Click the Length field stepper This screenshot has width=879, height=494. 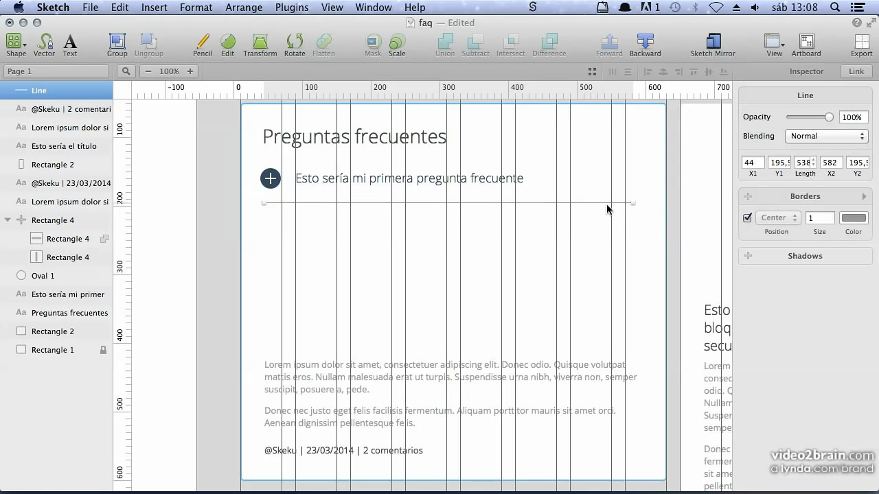tap(814, 163)
